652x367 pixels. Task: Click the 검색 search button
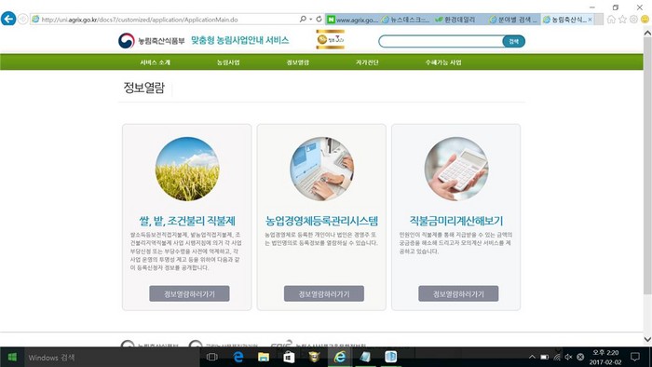[x=513, y=41]
